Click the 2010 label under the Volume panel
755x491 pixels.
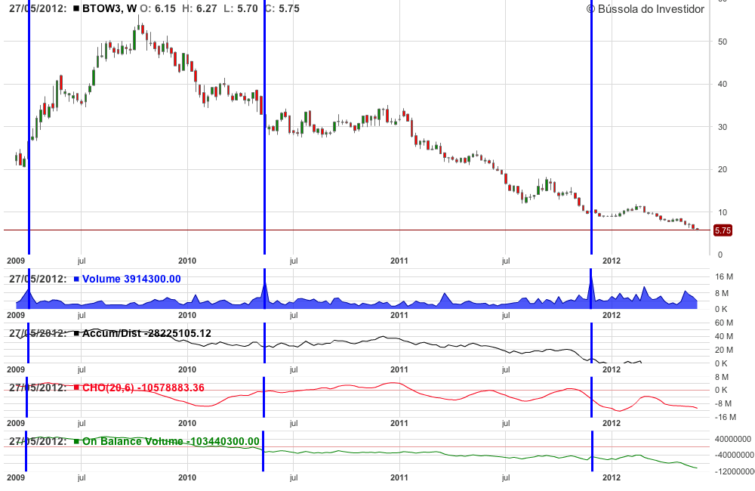[187, 315]
